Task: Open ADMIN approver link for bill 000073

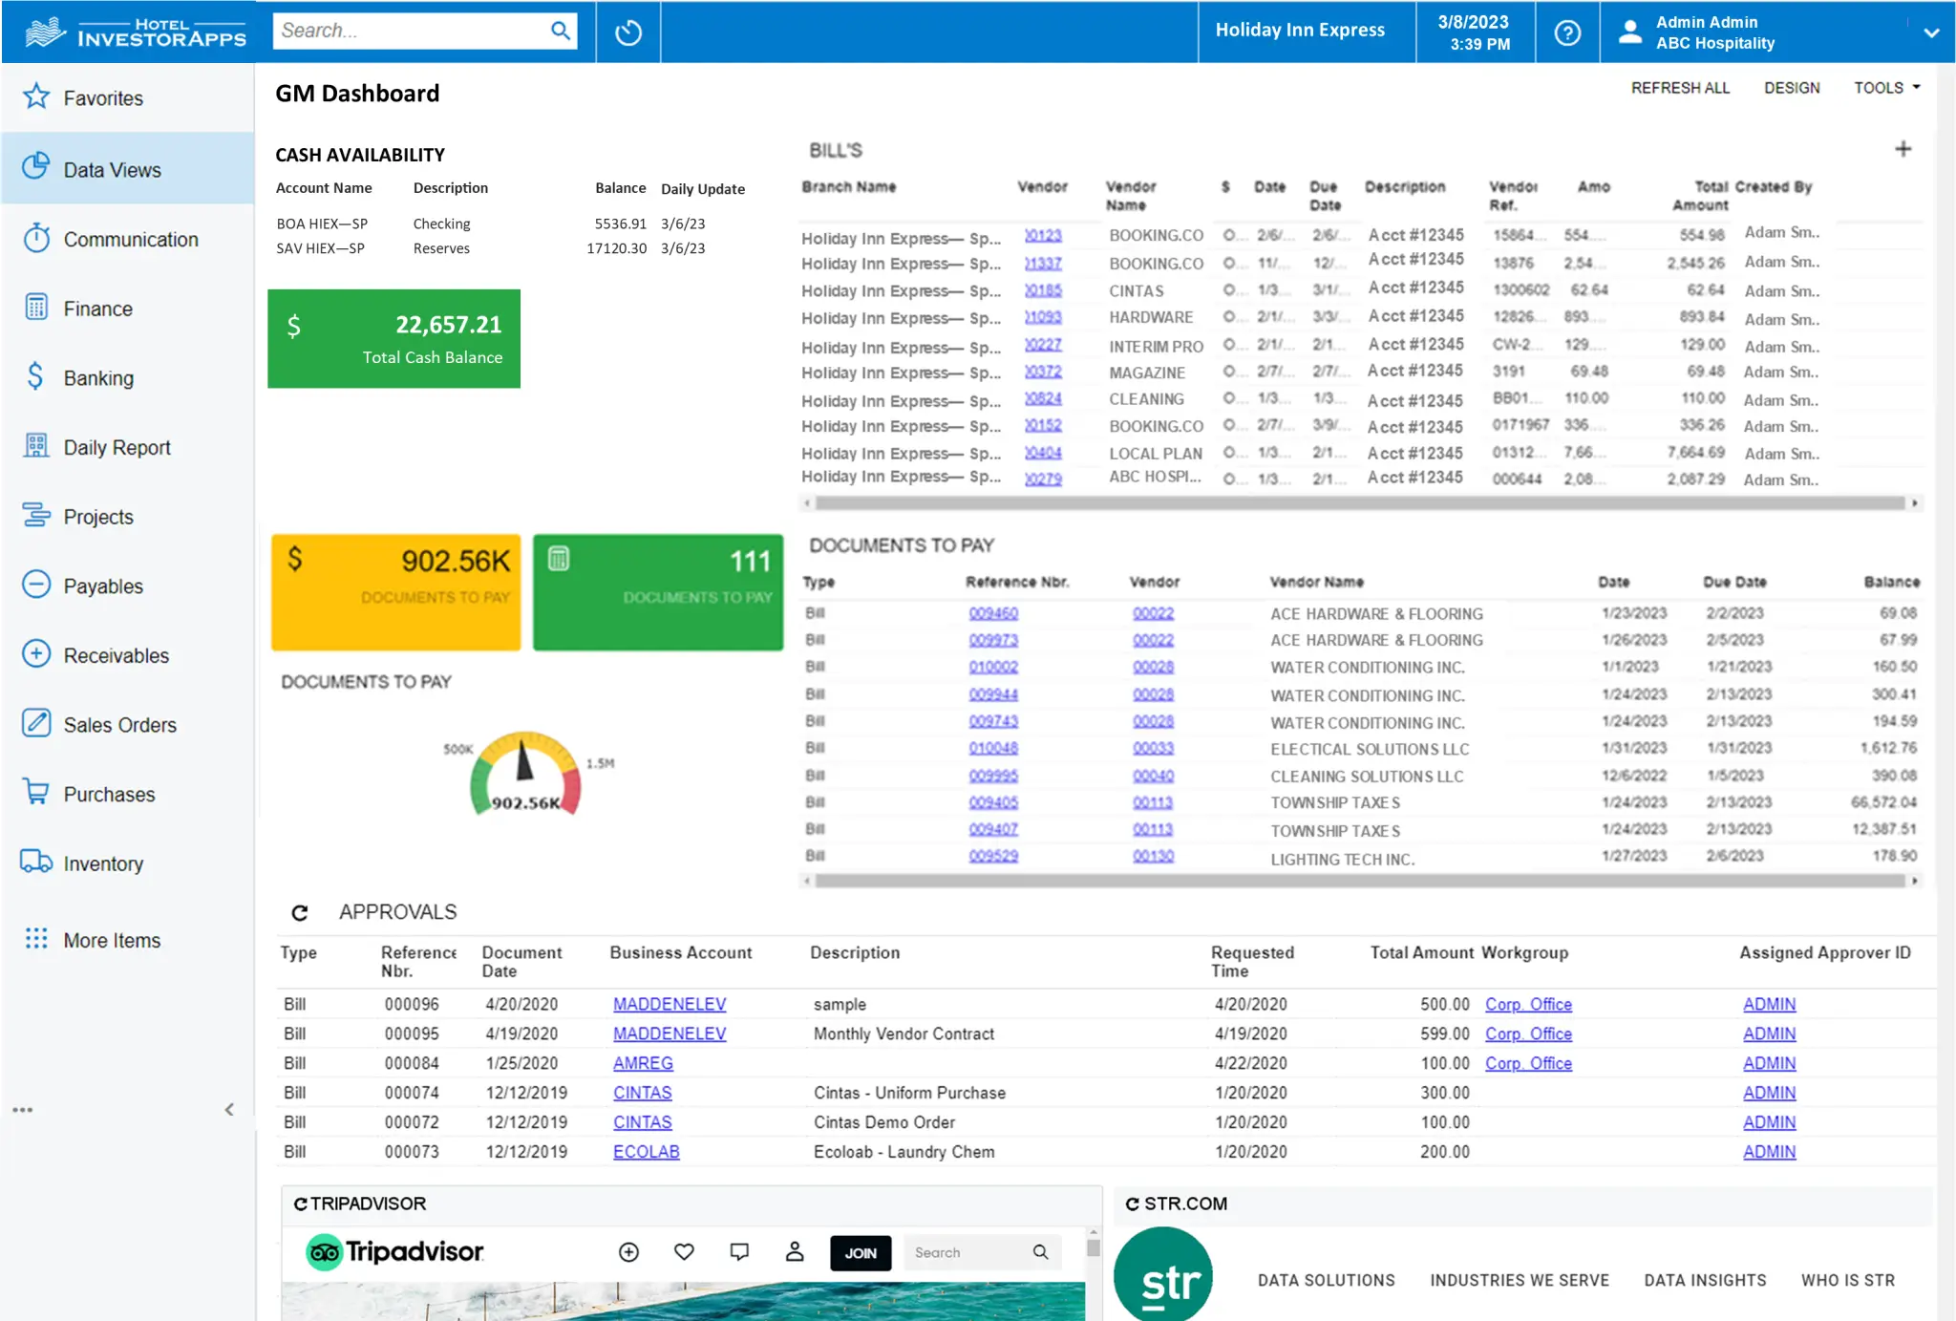Action: (x=1769, y=1151)
